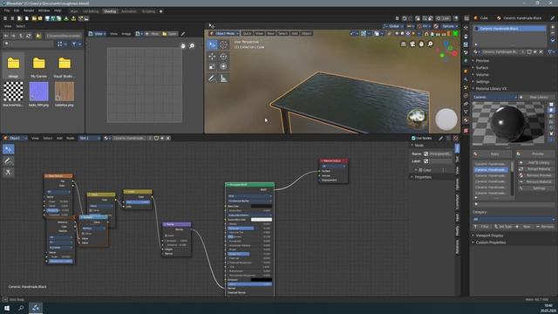Select the Annotate tool in the 3D viewport
This screenshot has height=314, width=558.
coord(212,78)
